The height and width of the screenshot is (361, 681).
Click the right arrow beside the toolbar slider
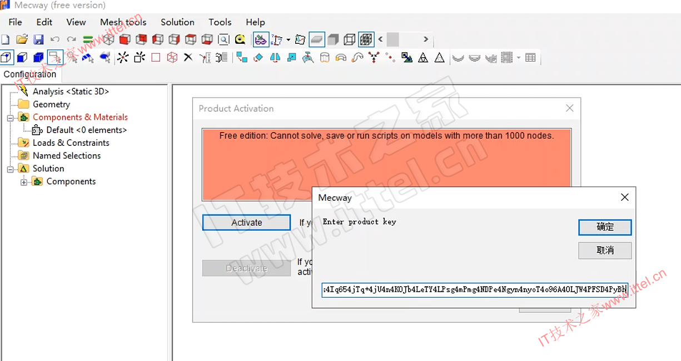click(x=426, y=39)
